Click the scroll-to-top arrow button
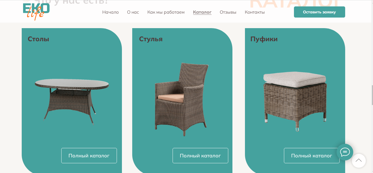 pyautogui.click(x=359, y=161)
